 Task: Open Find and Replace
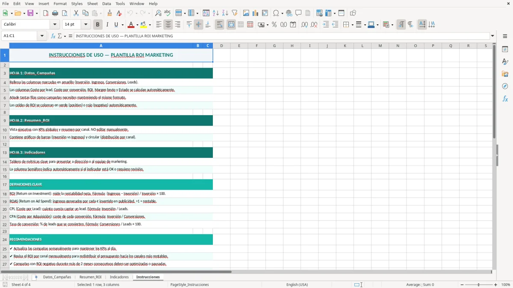pyautogui.click(x=158, y=13)
